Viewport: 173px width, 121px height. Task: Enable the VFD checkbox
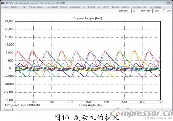[164, 11]
